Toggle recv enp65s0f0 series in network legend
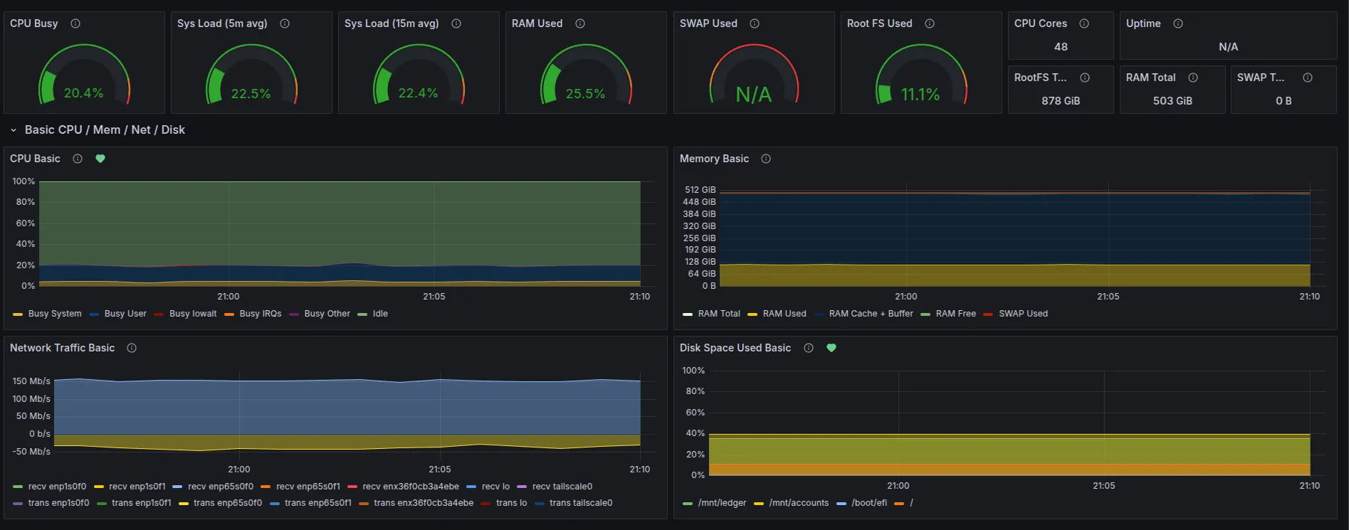The image size is (1349, 530). pos(220,487)
